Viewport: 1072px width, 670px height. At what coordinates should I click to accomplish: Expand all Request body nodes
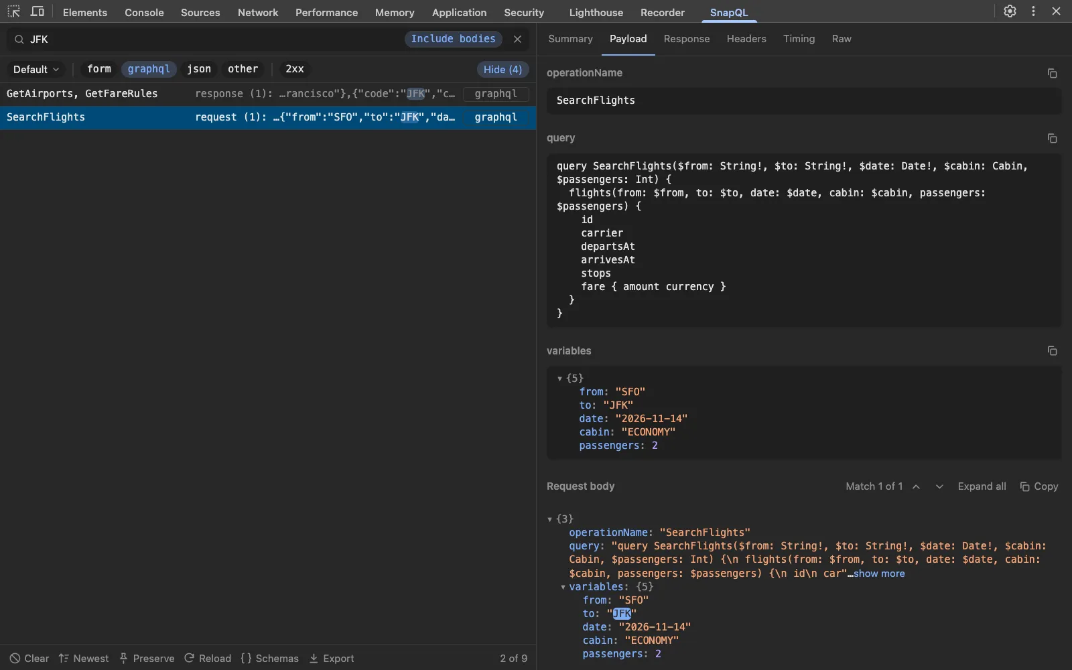(982, 486)
